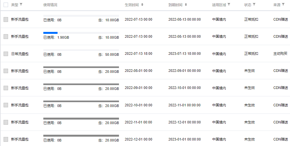Tick the select-all checkbox in the header
This screenshot has height=146, width=290.
6,5
